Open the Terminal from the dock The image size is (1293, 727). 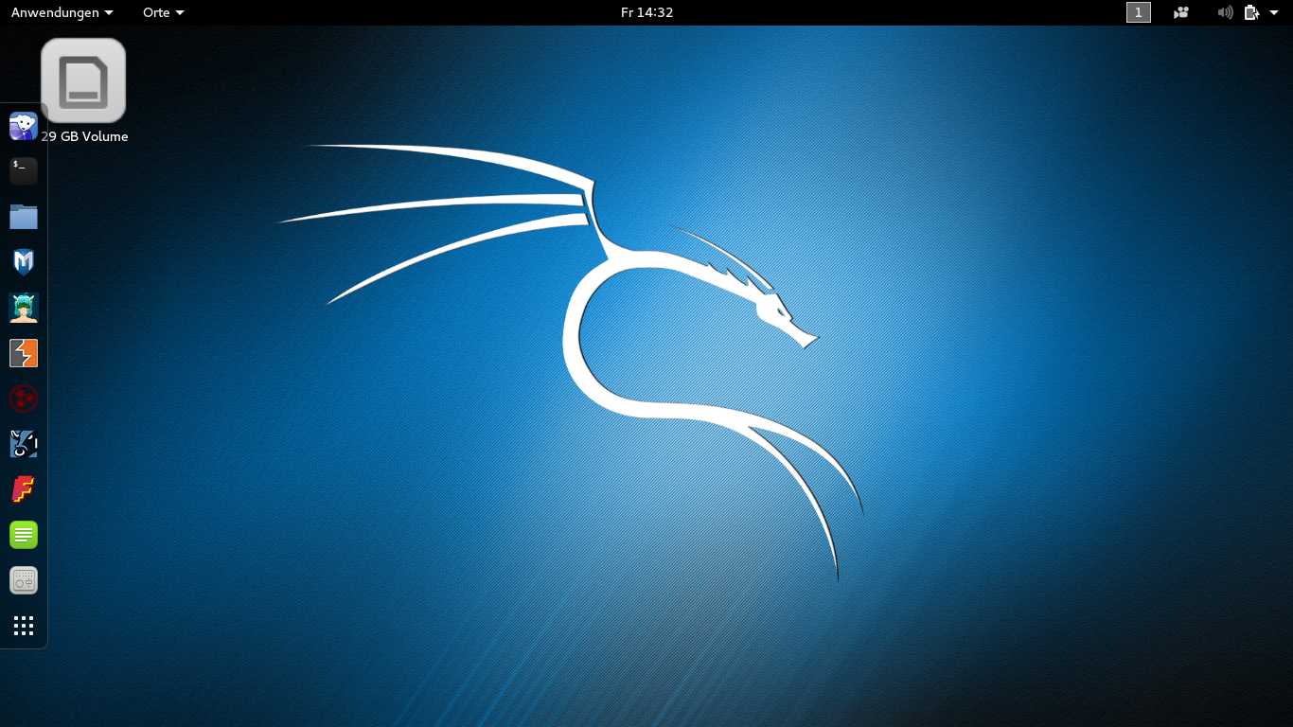(24, 171)
